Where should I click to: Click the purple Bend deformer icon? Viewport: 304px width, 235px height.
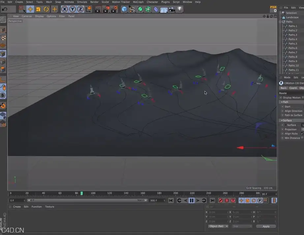coord(156,9)
